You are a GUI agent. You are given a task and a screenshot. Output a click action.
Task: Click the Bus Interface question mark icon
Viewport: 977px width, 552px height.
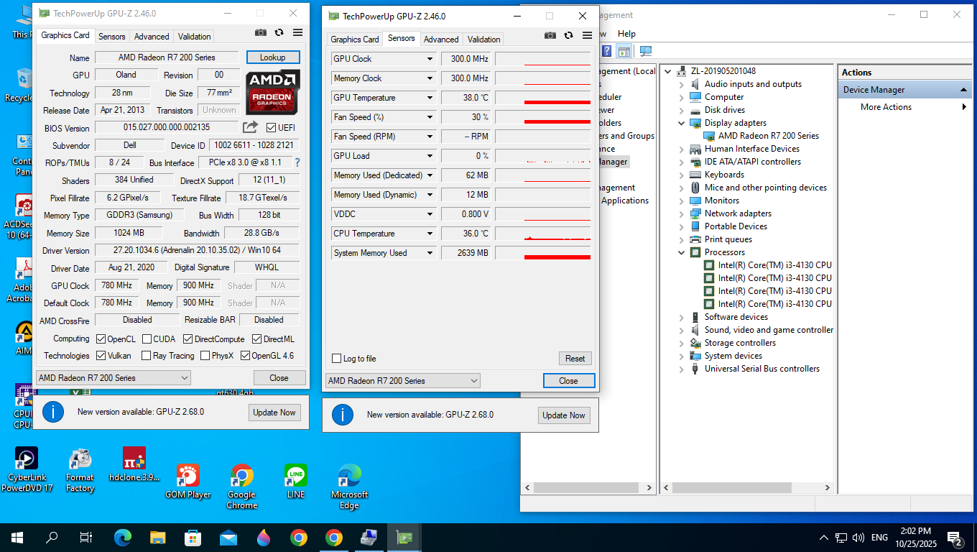coord(297,162)
